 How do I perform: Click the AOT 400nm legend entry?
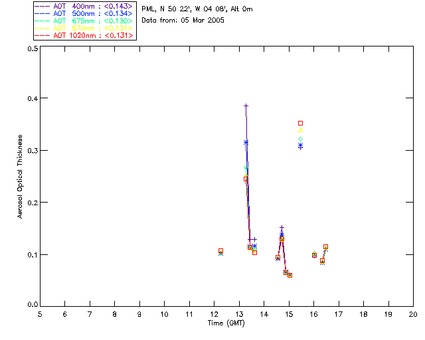[84, 6]
